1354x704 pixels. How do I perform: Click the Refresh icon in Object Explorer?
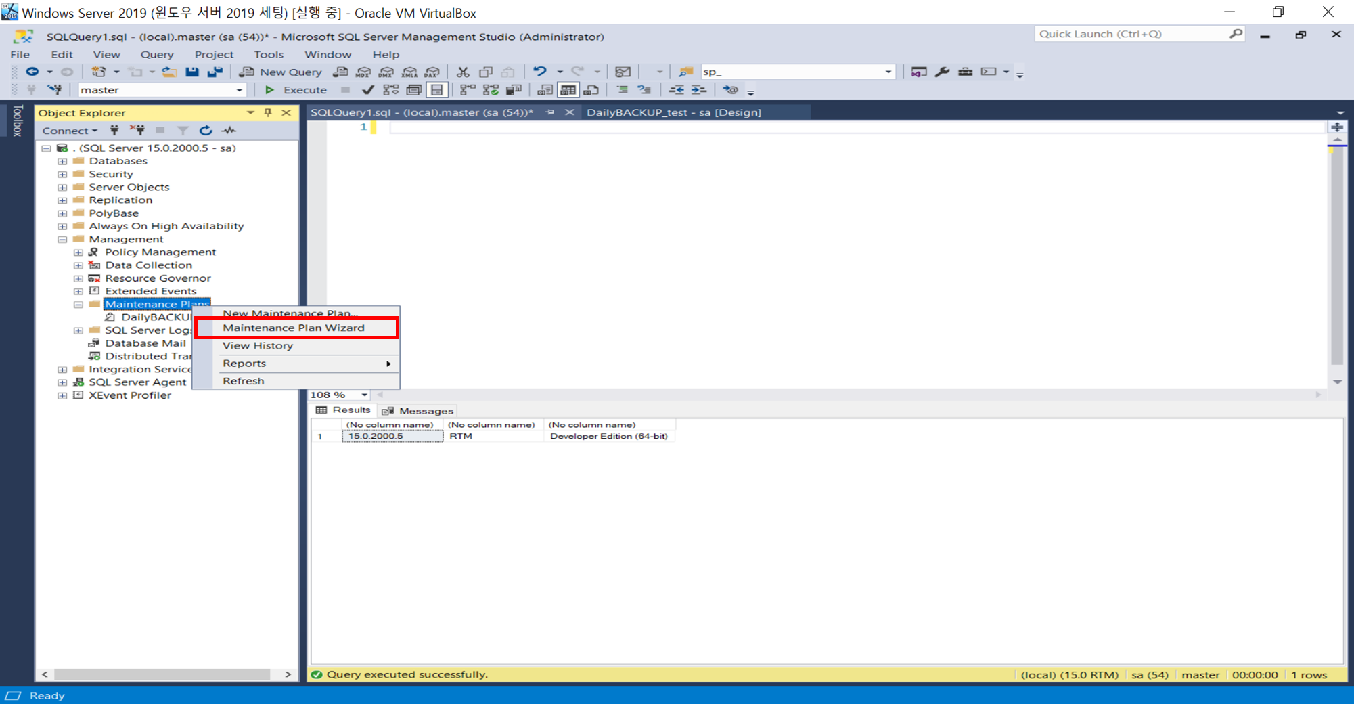[206, 131]
